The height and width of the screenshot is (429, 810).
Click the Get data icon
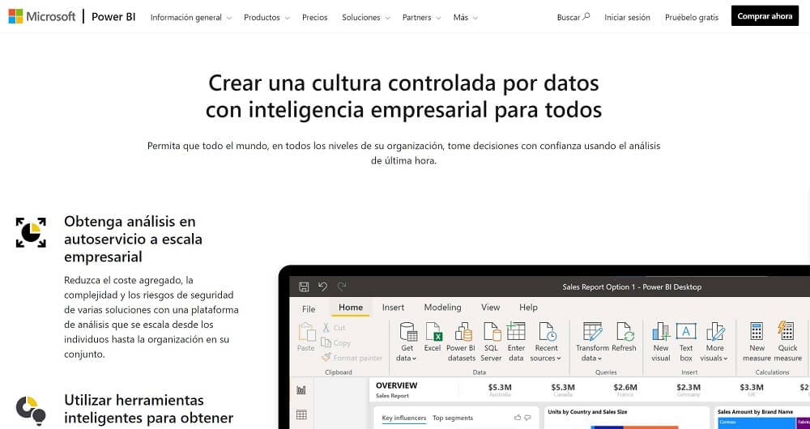(x=408, y=332)
